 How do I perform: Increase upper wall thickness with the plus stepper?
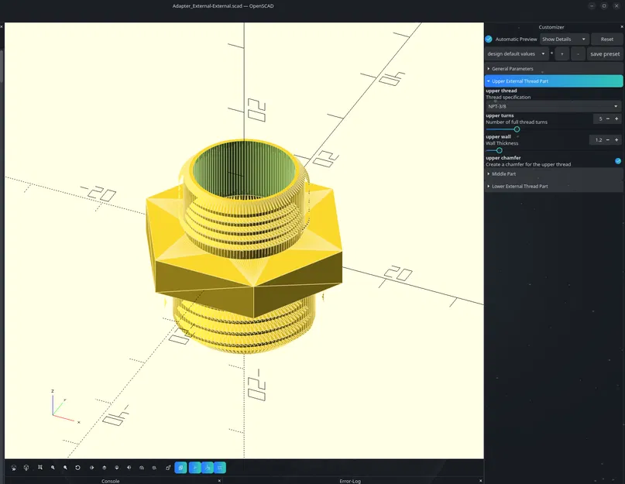click(x=616, y=140)
